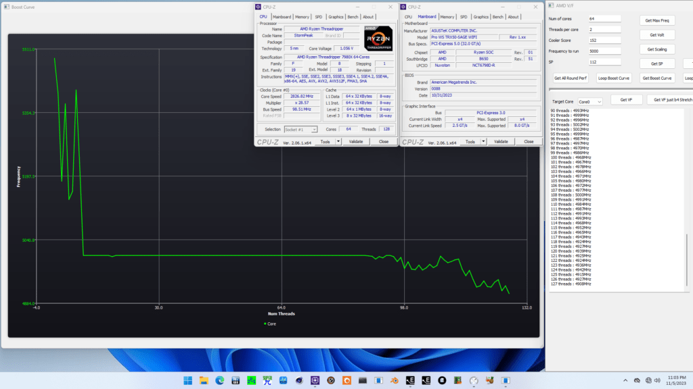Click the Get Scaling button
The image size is (693, 389).
tap(657, 49)
